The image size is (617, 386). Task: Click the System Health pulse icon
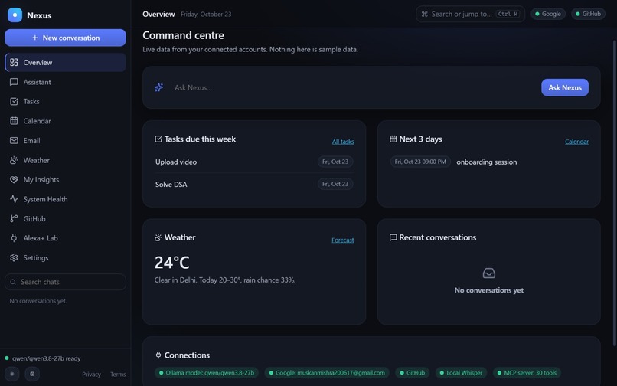pyautogui.click(x=14, y=199)
